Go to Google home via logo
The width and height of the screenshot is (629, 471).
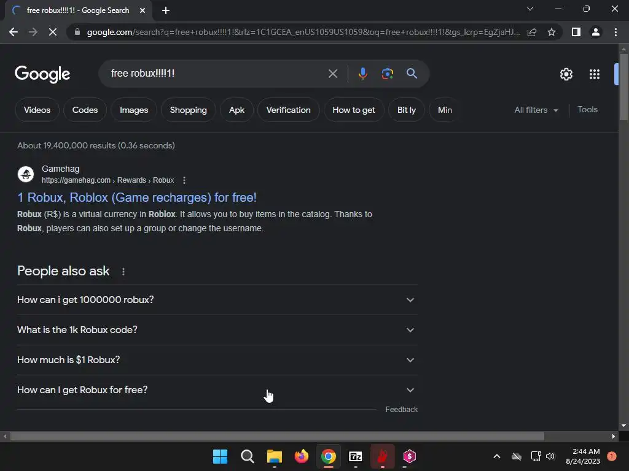click(42, 74)
